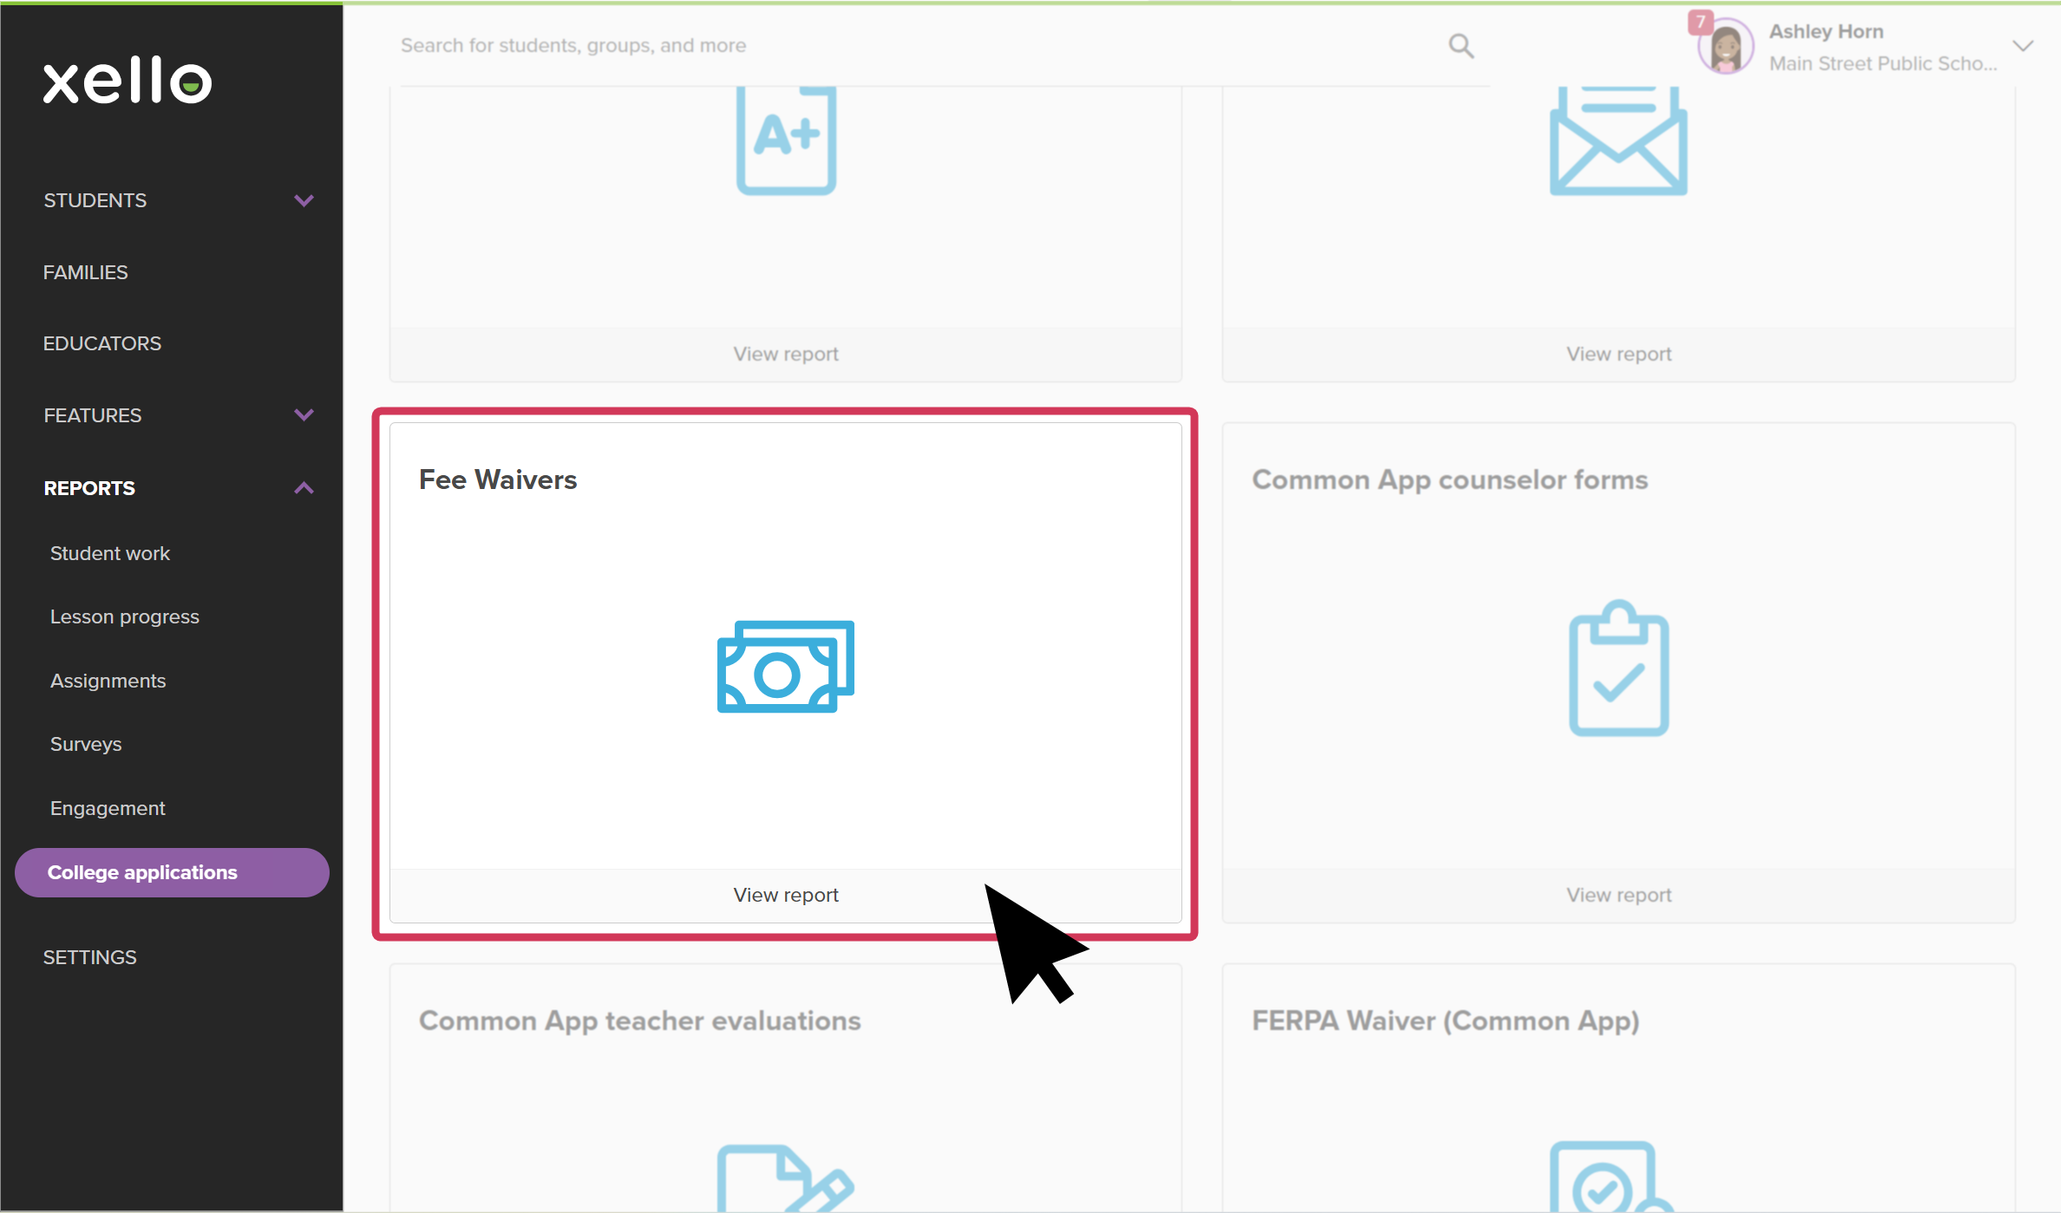Select Lesson progress in sidebar
The height and width of the screenshot is (1213, 2061).
coord(125,616)
